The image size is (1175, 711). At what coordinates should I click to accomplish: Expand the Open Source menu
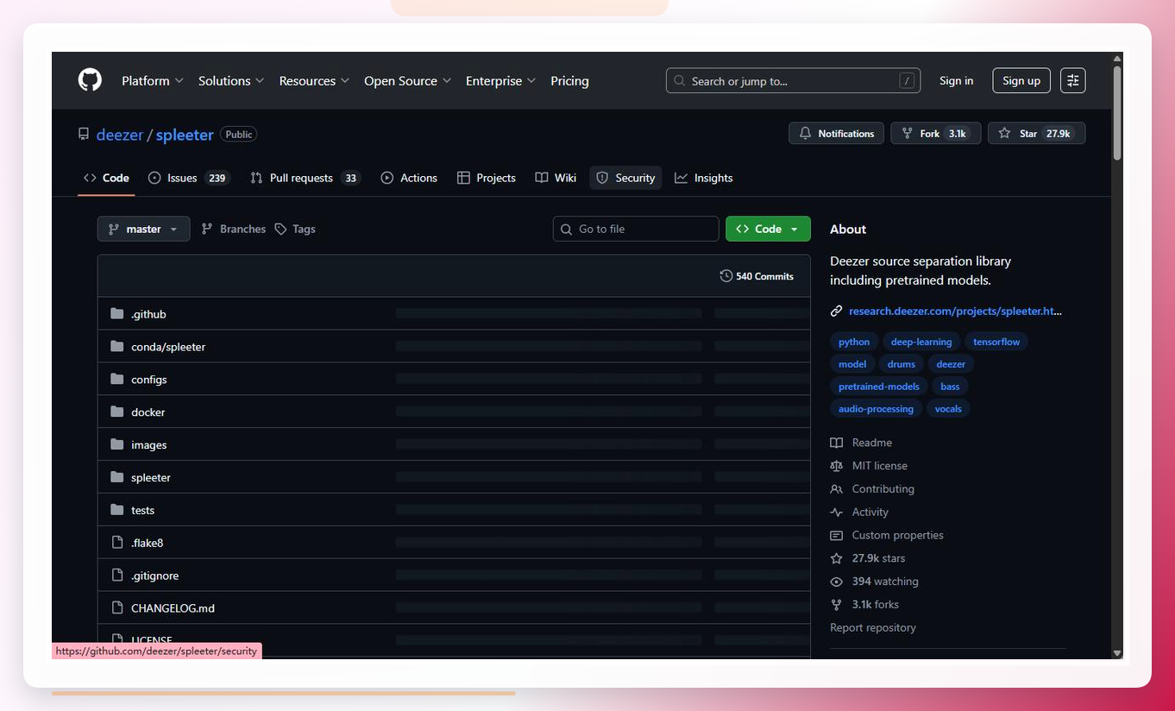pos(408,80)
